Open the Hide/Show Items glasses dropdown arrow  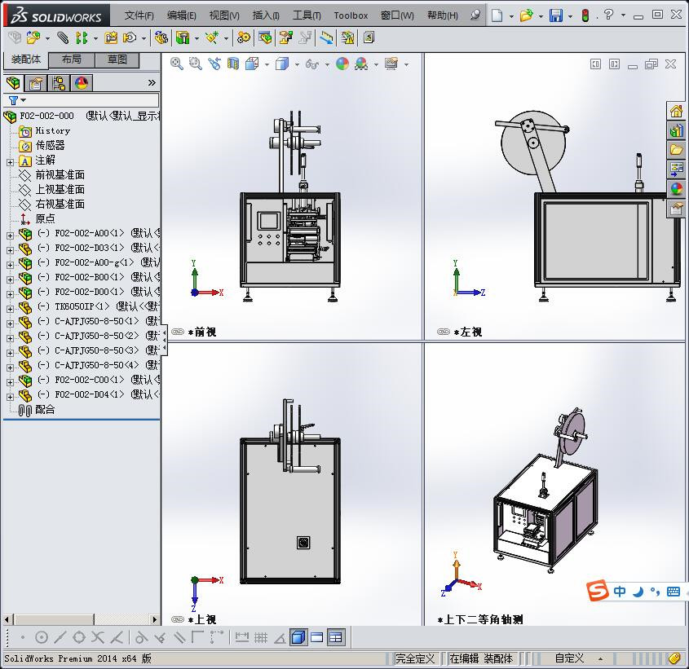[x=327, y=65]
